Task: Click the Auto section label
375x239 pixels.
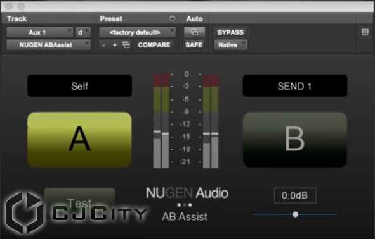Action: (x=194, y=19)
